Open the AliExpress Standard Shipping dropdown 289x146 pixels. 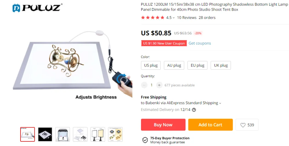pyautogui.click(x=220, y=103)
